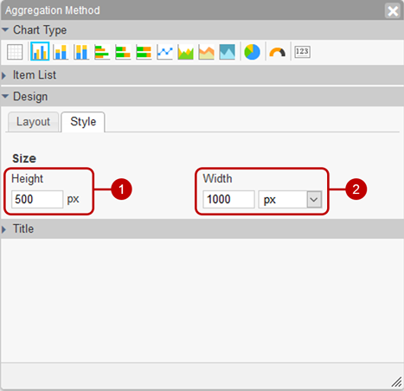Pick the gauge chart icon

pyautogui.click(x=278, y=52)
